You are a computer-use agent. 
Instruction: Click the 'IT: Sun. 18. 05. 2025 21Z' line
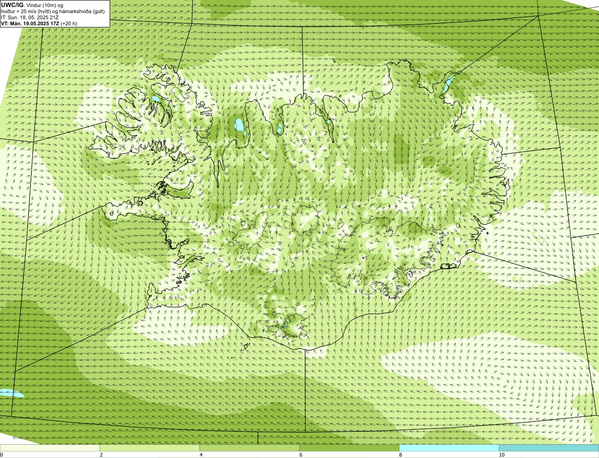coord(30,17)
